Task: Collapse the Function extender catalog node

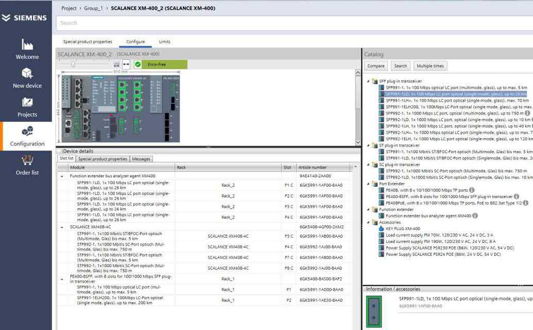Action: click(x=368, y=210)
